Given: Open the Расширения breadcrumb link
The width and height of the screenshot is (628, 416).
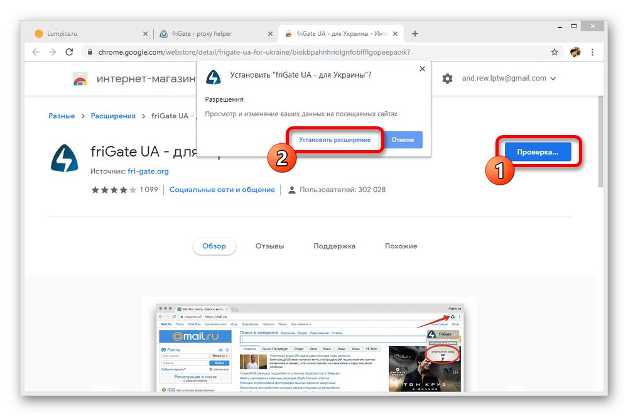Looking at the screenshot, I should click(x=113, y=116).
